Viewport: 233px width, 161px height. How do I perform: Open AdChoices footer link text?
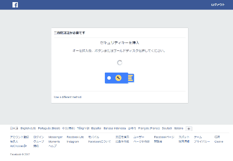click(17, 146)
